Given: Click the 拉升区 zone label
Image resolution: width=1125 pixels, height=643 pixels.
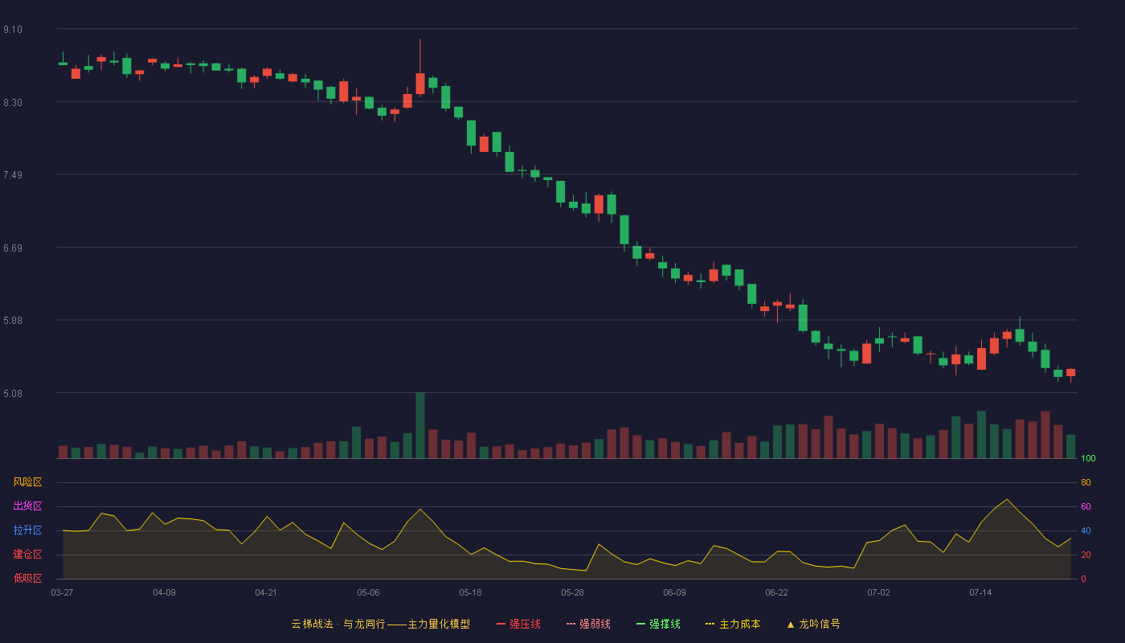Looking at the screenshot, I should [x=28, y=530].
